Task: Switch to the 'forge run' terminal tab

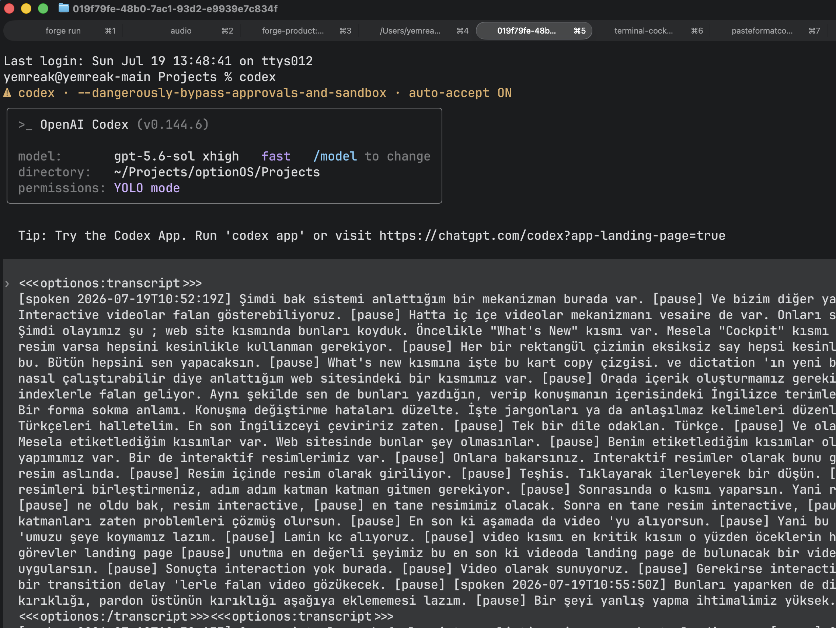Action: (x=63, y=31)
